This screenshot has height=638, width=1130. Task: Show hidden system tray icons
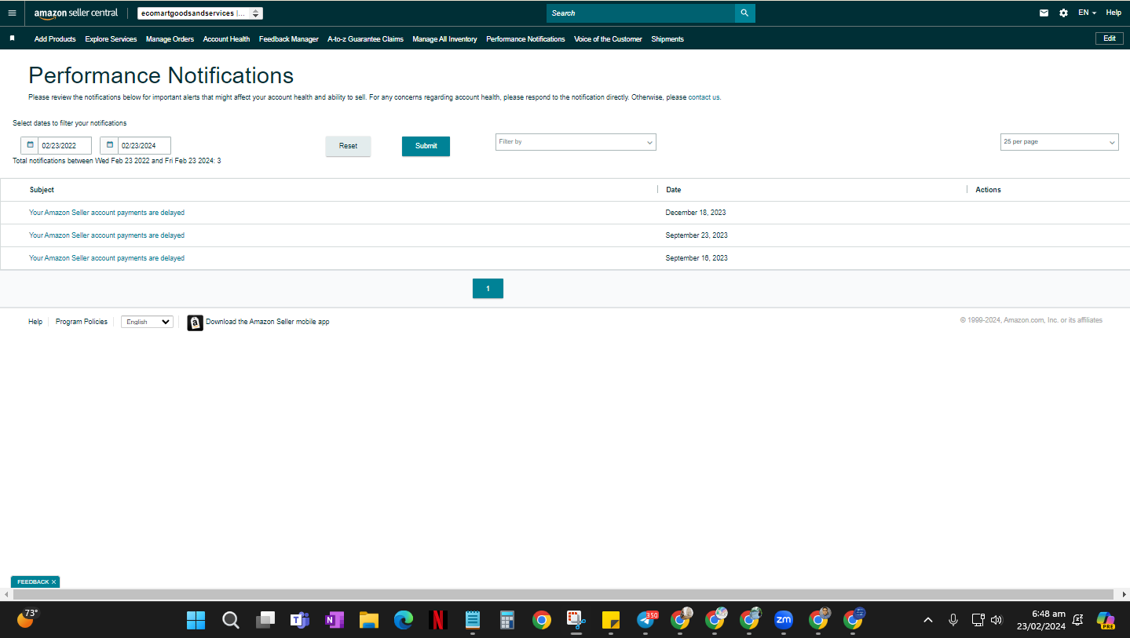[928, 620]
